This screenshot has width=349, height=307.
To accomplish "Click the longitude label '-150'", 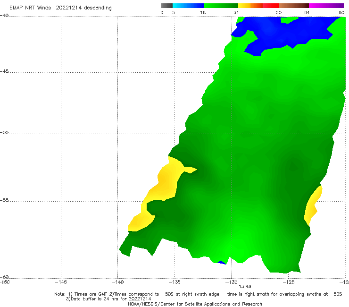I will tap(5, 282).
